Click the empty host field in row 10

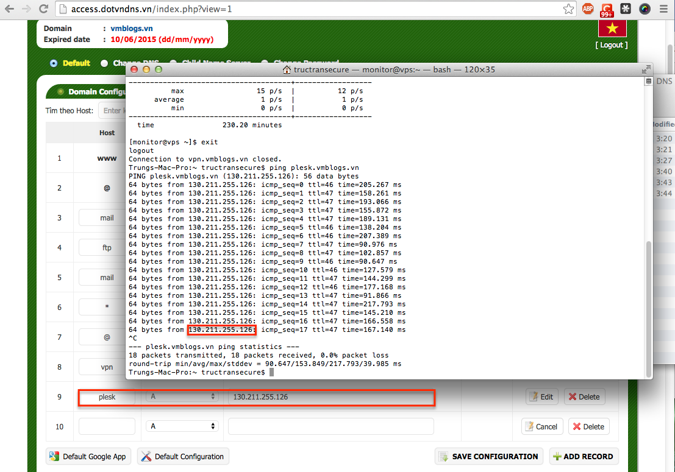click(107, 426)
